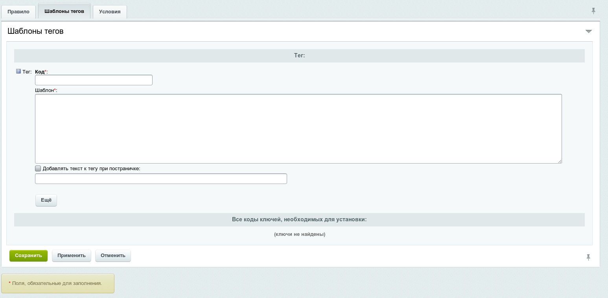This screenshot has height=298, width=608.
Task: Click the green Сохранить button
Action: [x=28, y=256]
